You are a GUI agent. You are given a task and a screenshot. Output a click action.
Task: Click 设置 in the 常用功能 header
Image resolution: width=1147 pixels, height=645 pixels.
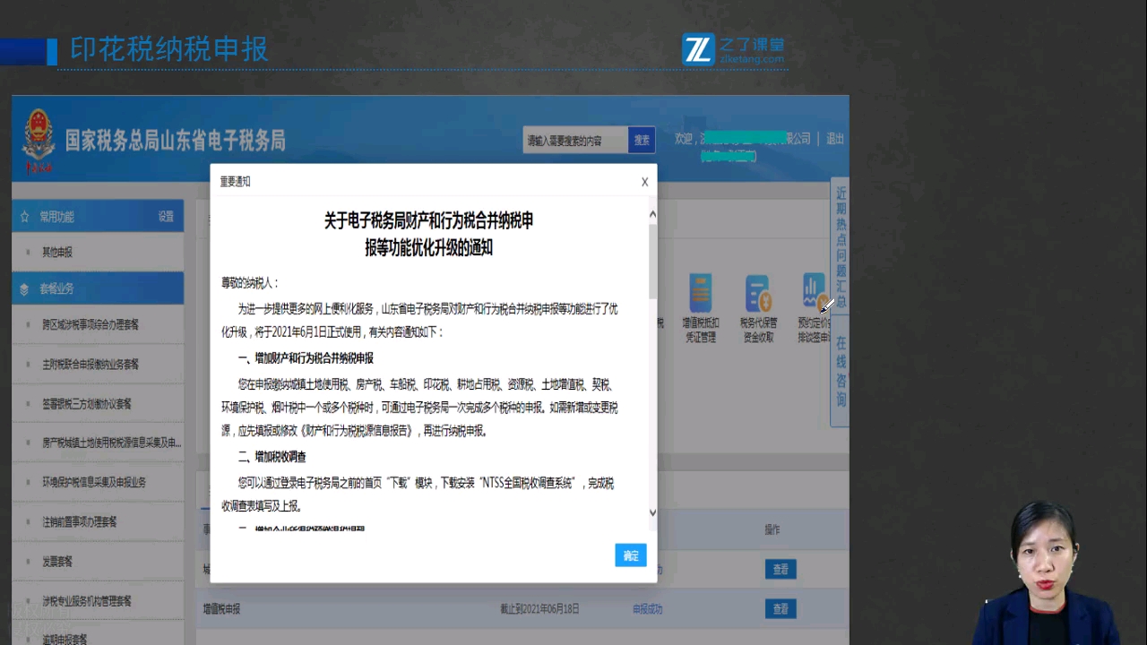(x=166, y=217)
